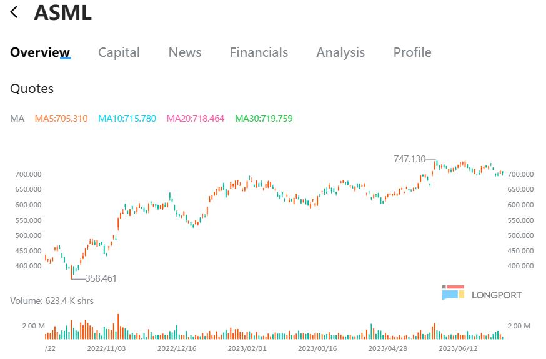View the Analysis tab

coord(340,52)
